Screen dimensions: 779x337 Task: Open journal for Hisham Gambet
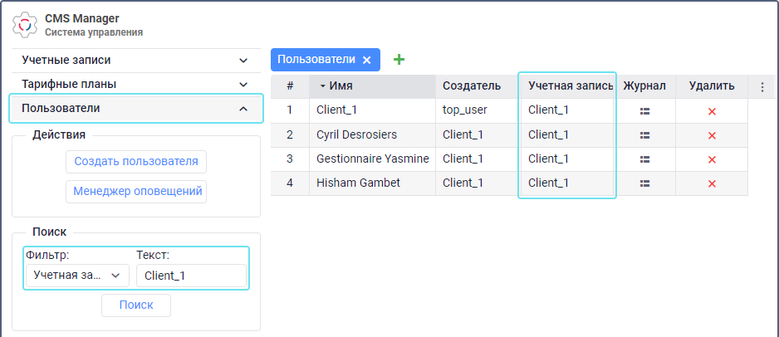click(644, 183)
